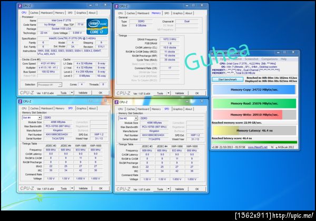Click OK in CPU tab window

(x=101, y=93)
